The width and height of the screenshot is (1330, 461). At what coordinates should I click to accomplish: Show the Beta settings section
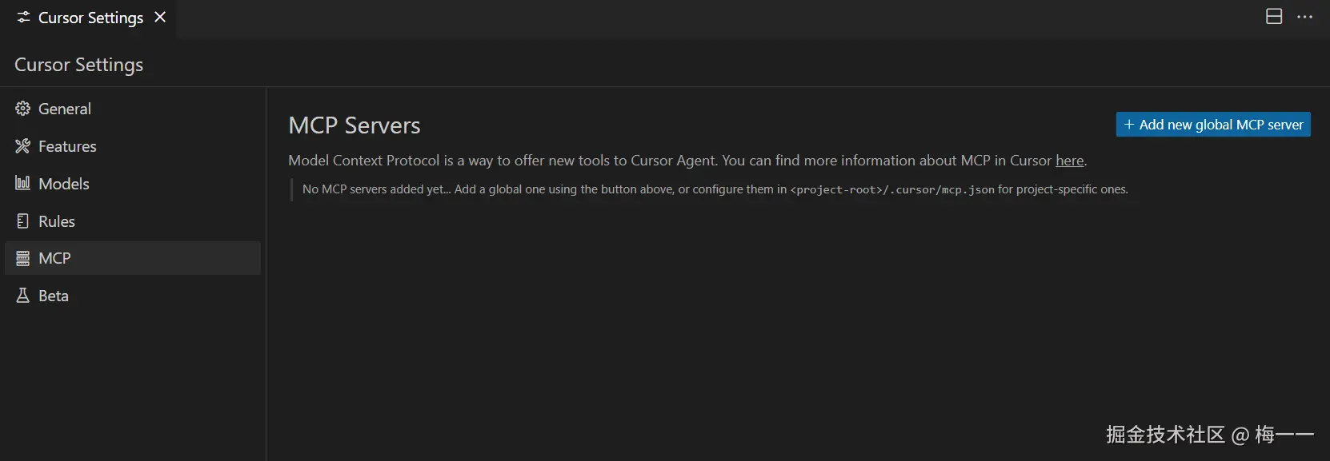tap(54, 296)
